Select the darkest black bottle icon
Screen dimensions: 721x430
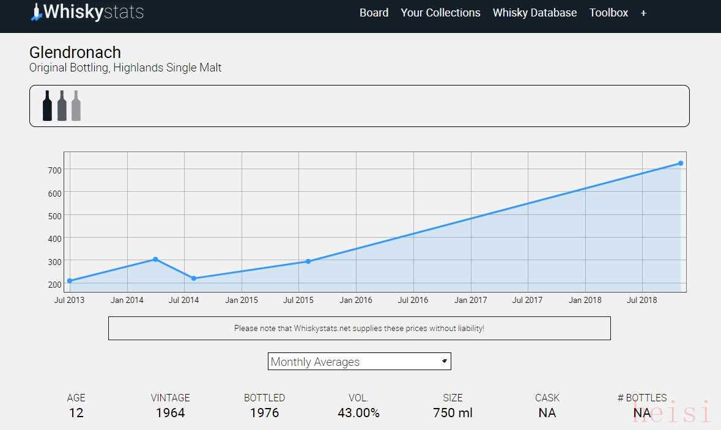[47, 106]
